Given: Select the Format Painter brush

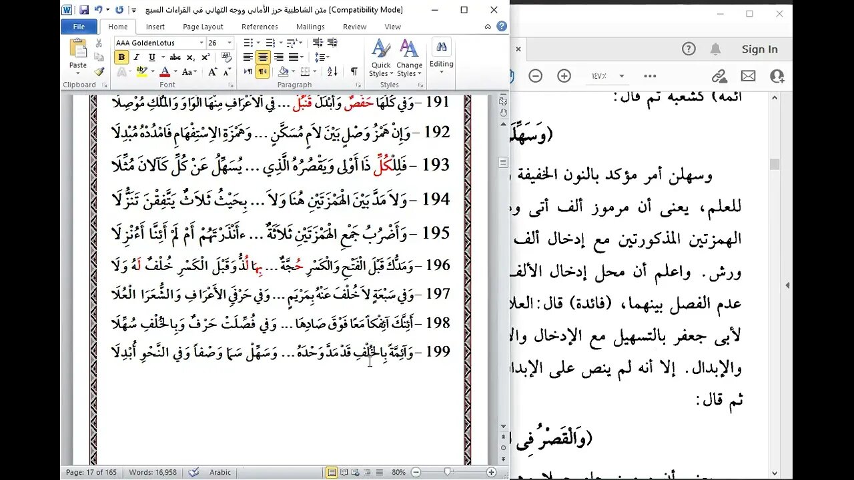Looking at the screenshot, I should click(x=99, y=71).
